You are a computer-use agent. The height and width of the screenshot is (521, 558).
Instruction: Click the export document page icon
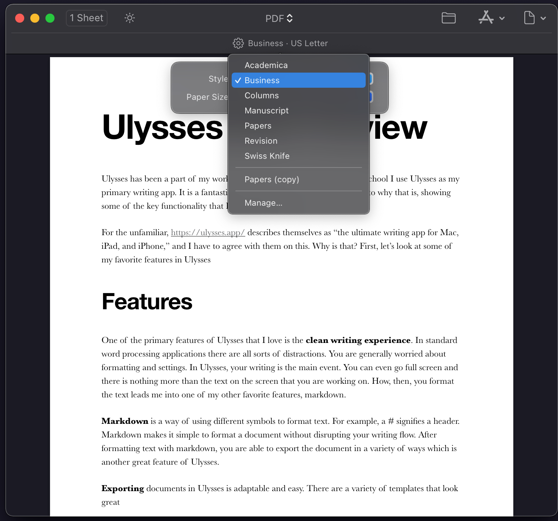[528, 18]
